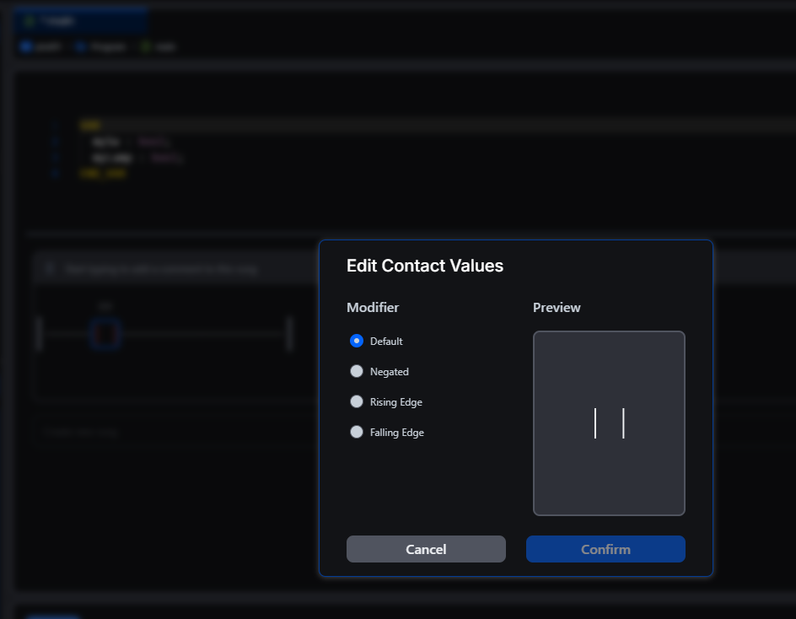Click the "Falling Edge" text label
Viewport: 796px width, 619px height.
tap(396, 433)
